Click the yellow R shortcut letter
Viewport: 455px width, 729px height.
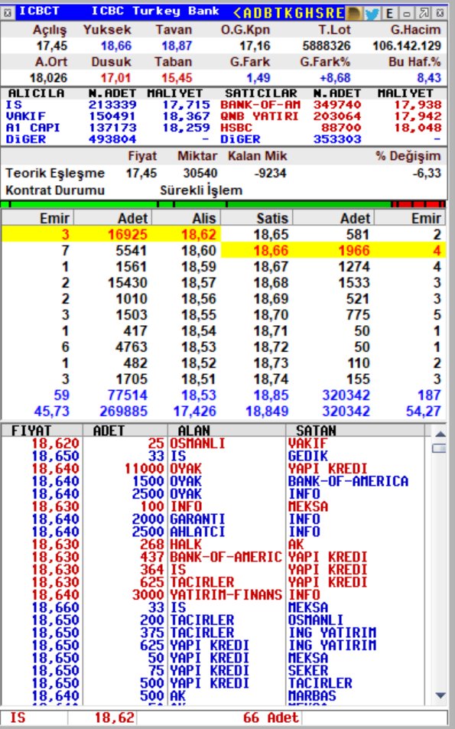pyautogui.click(x=329, y=13)
